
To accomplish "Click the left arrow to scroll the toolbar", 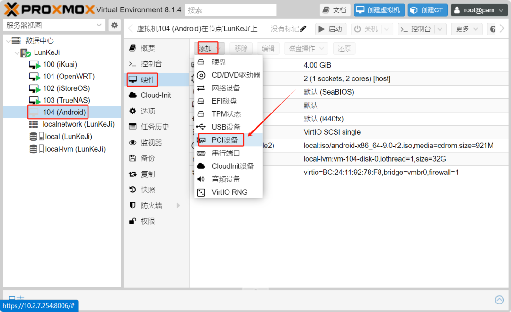I will pyautogui.click(x=131, y=29).
